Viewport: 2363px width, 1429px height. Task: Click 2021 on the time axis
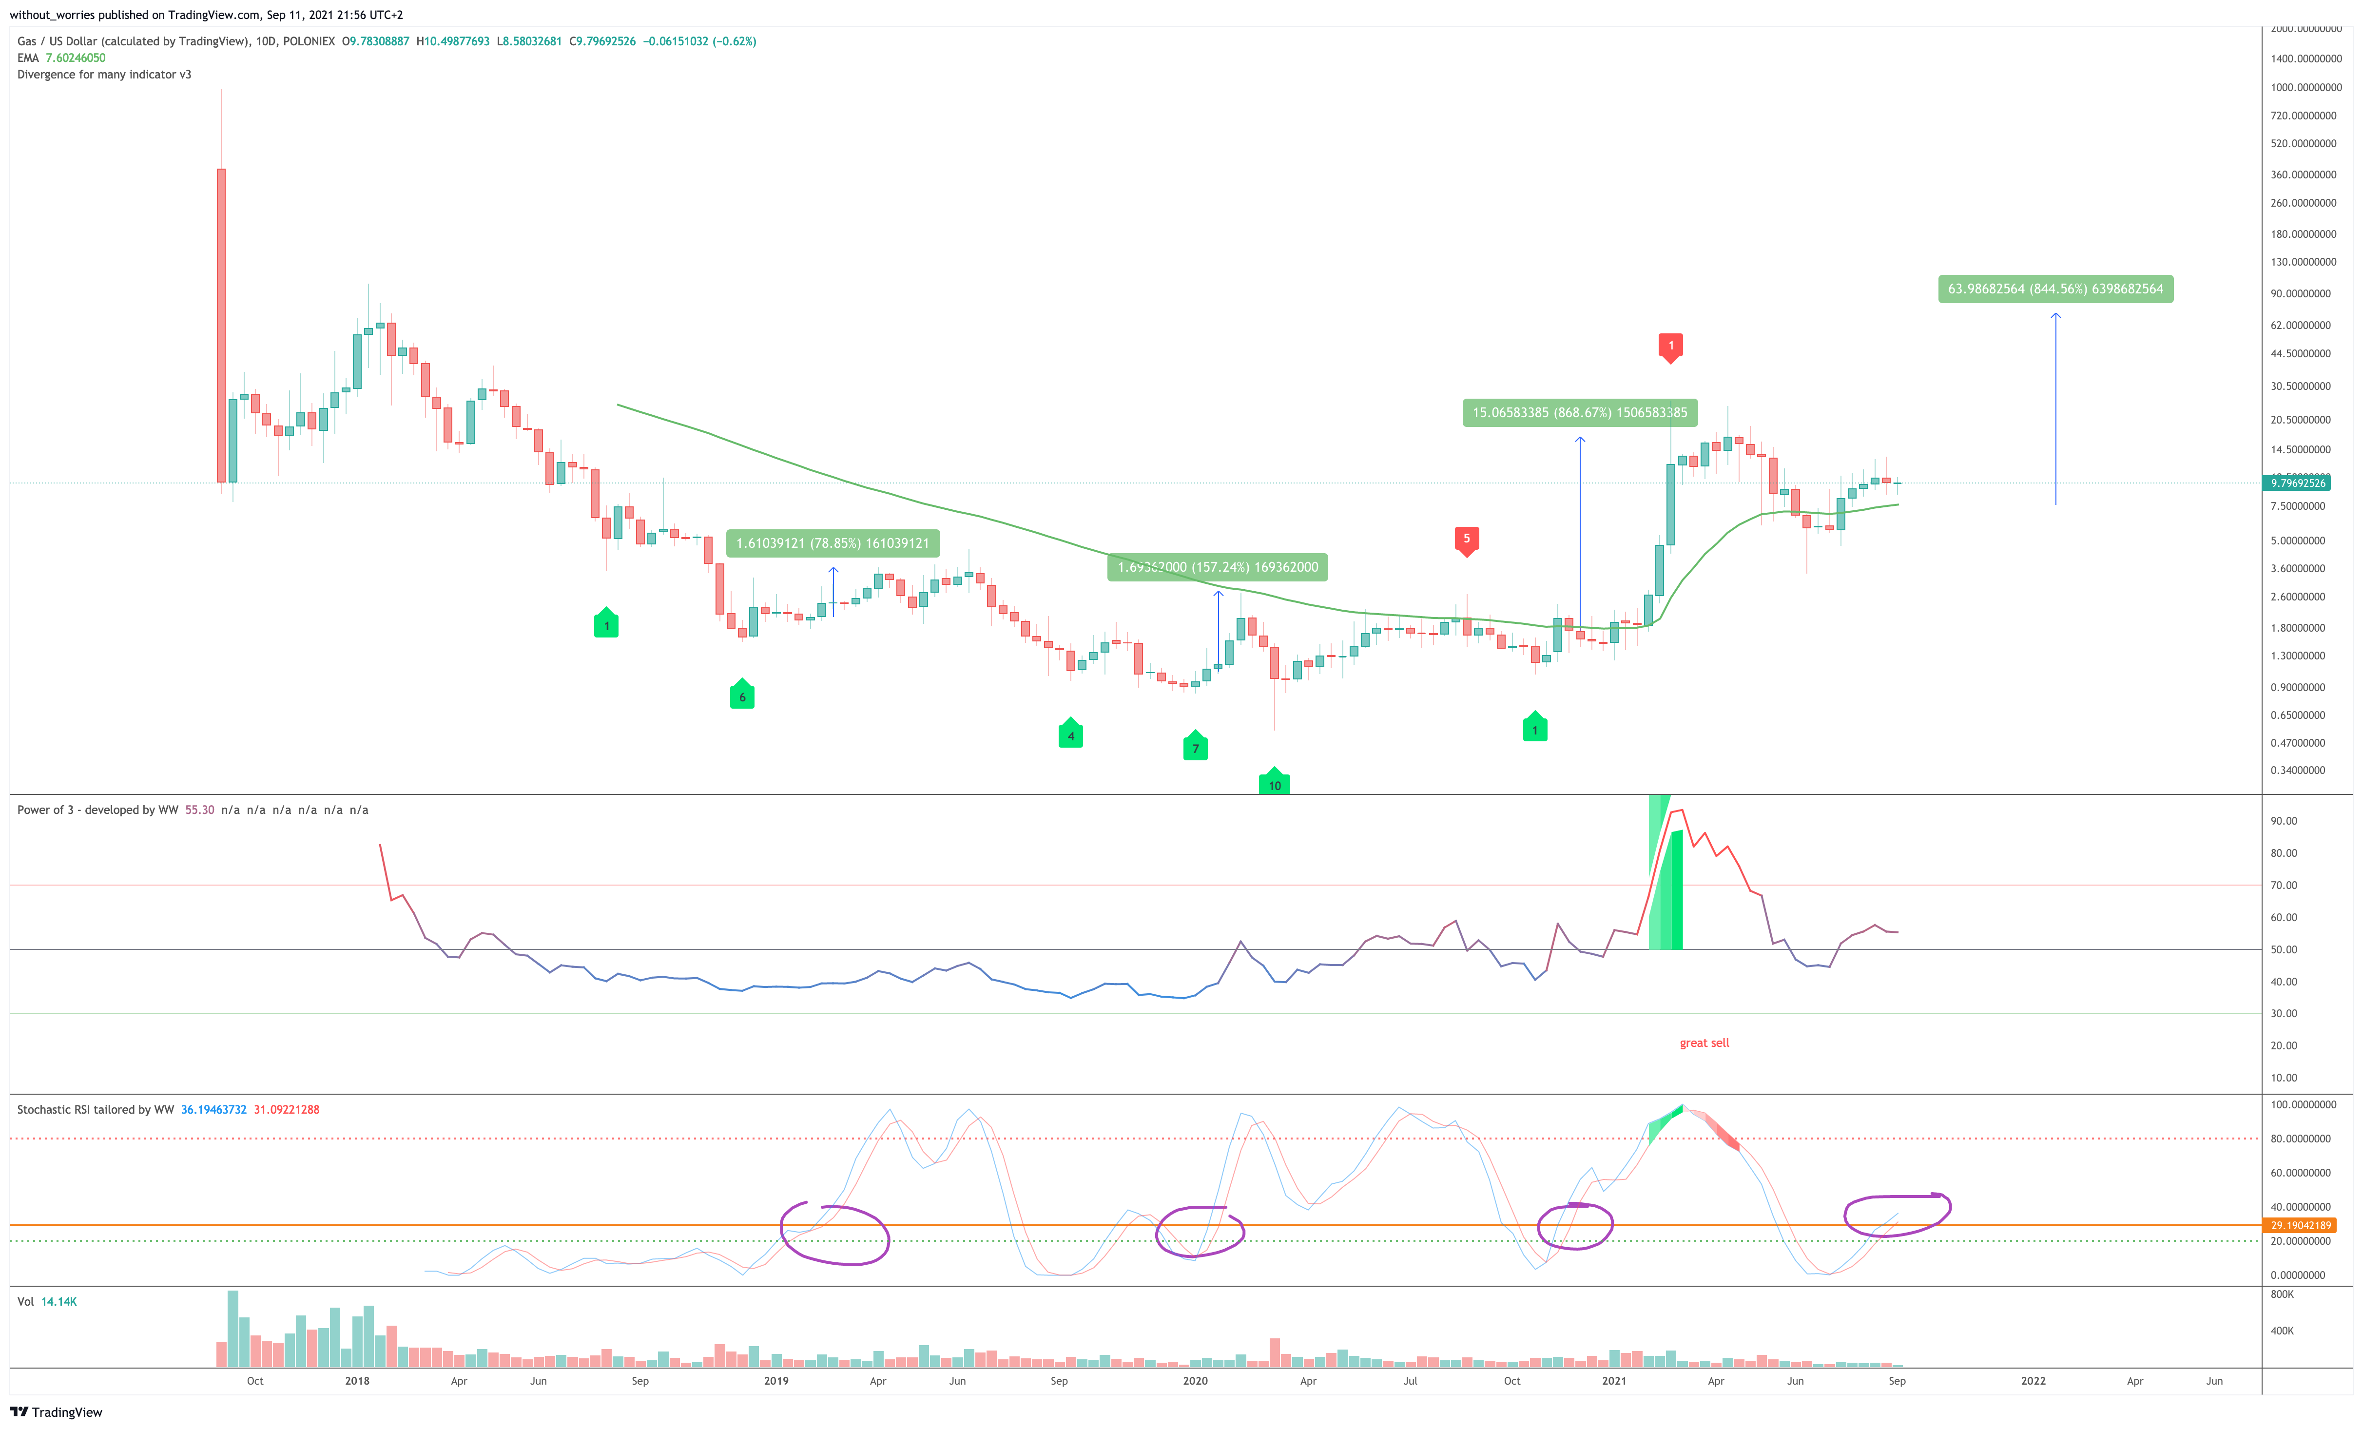[1614, 1381]
